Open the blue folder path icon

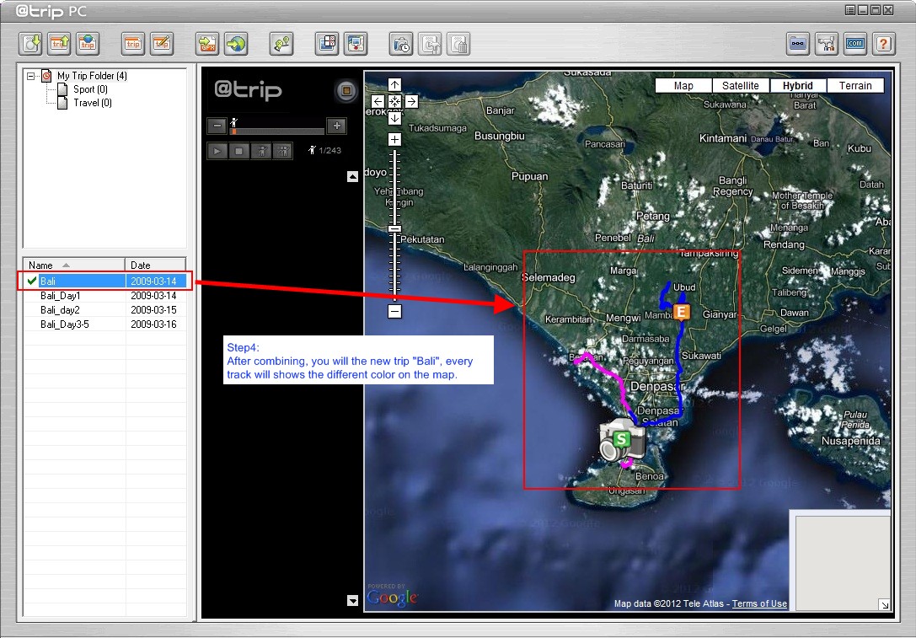(x=798, y=44)
